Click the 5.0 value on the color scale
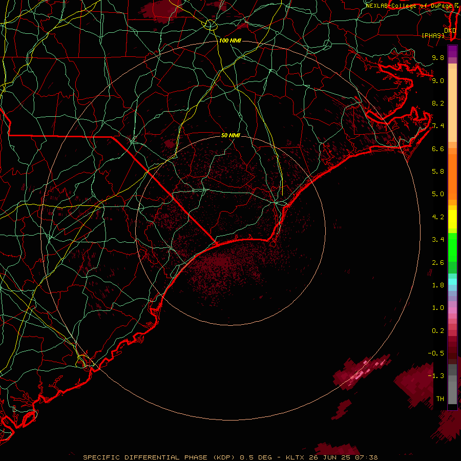This screenshot has height=461, width=461. 438,194
